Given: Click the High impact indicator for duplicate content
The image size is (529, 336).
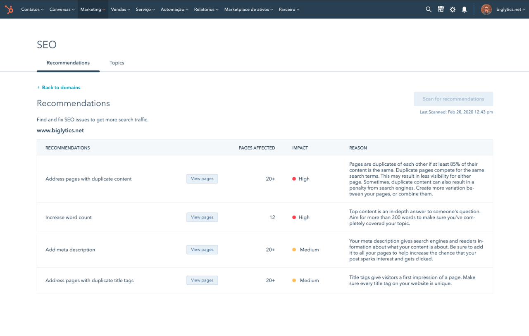Looking at the screenshot, I should point(300,179).
